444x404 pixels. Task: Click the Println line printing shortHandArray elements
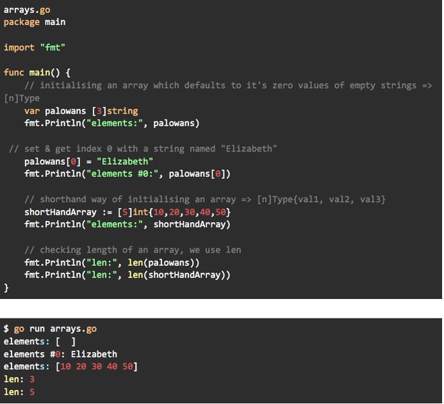coord(127,224)
